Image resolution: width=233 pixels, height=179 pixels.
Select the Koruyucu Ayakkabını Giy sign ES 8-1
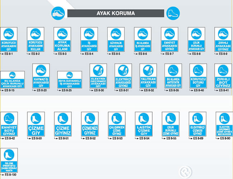pyautogui.click(x=9, y=39)
